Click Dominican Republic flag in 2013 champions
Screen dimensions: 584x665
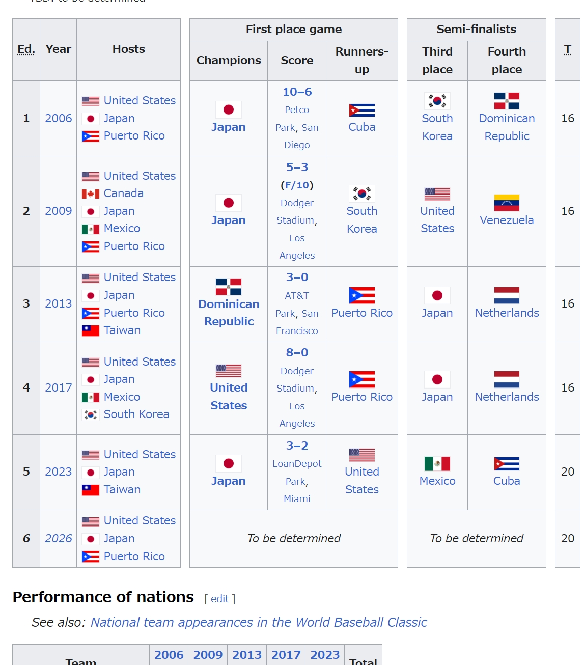click(229, 287)
